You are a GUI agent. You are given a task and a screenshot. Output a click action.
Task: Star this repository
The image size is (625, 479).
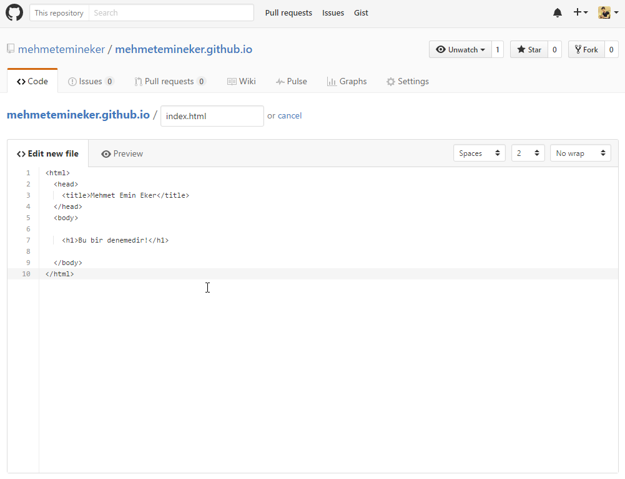529,49
